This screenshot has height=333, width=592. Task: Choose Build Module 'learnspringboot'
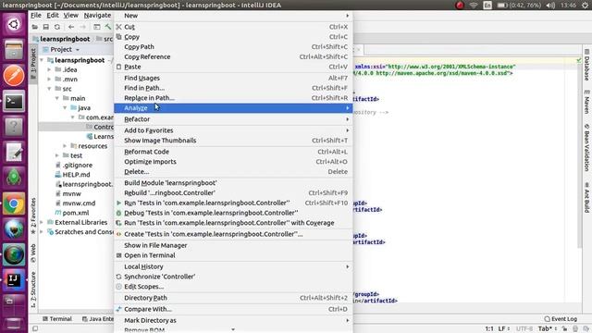point(233,183)
